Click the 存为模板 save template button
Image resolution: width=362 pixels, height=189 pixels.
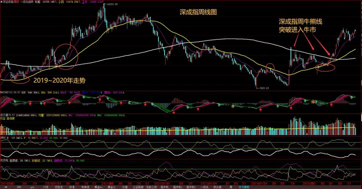pyautogui.click(x=244, y=187)
